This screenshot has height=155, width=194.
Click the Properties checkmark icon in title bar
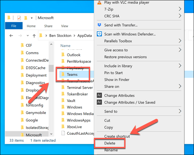pos(19,18)
